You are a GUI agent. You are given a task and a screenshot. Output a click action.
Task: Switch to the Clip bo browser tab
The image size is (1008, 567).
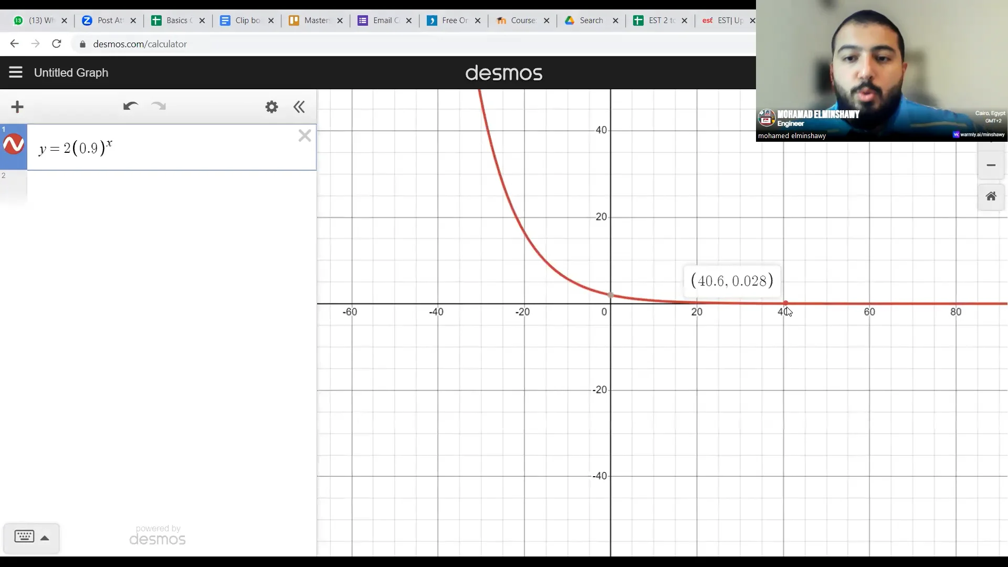coord(247,20)
